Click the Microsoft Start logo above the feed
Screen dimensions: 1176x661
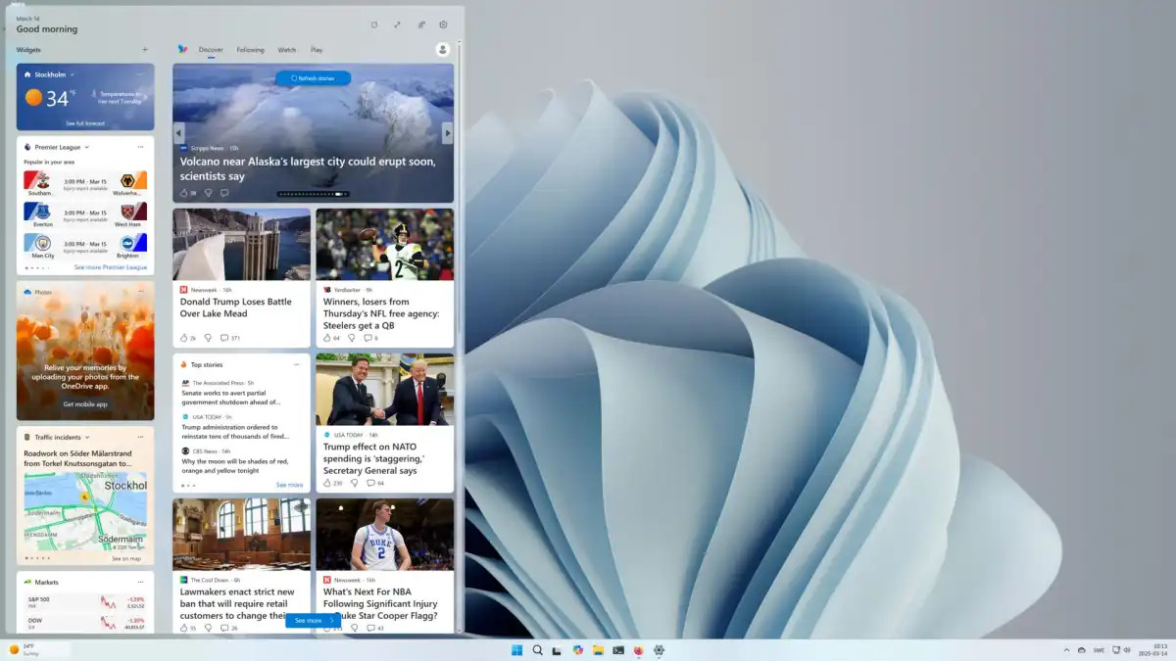click(x=180, y=49)
